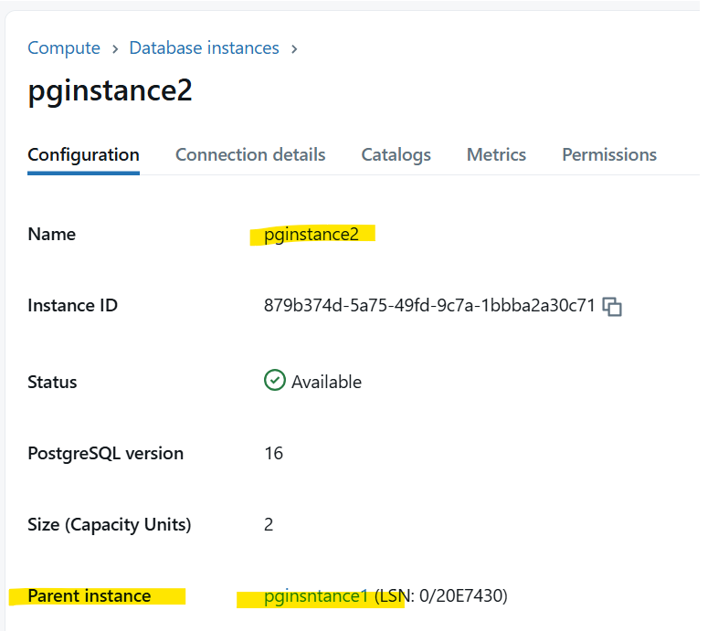
Task: Click the chevron after Compute breadcrumb
Action: 115,48
